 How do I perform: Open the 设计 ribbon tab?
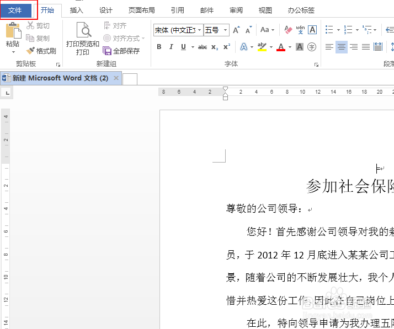[105, 10]
